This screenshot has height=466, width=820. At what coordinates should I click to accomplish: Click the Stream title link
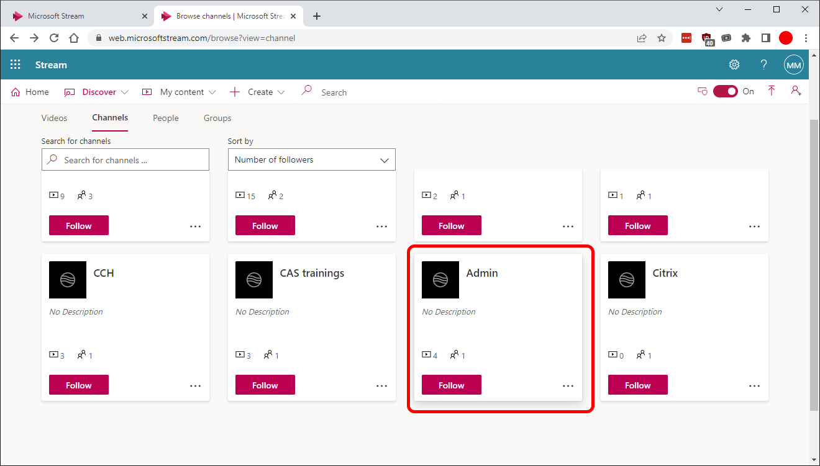pos(51,65)
